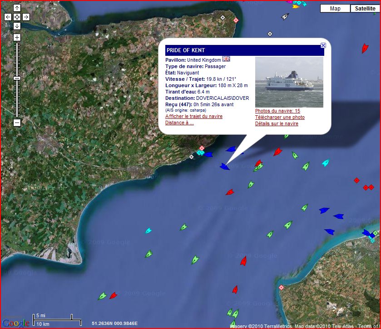Click the 'Distance à ...' link

click(x=179, y=123)
